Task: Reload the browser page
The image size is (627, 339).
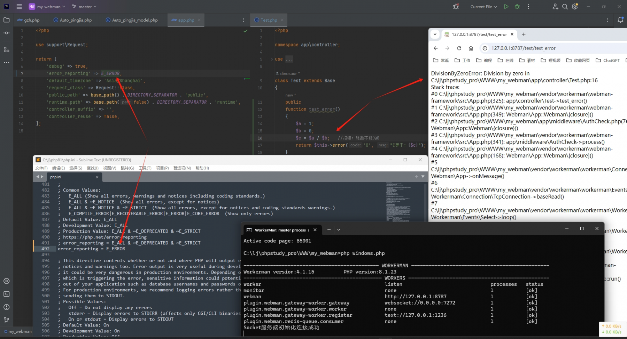Action: (459, 48)
